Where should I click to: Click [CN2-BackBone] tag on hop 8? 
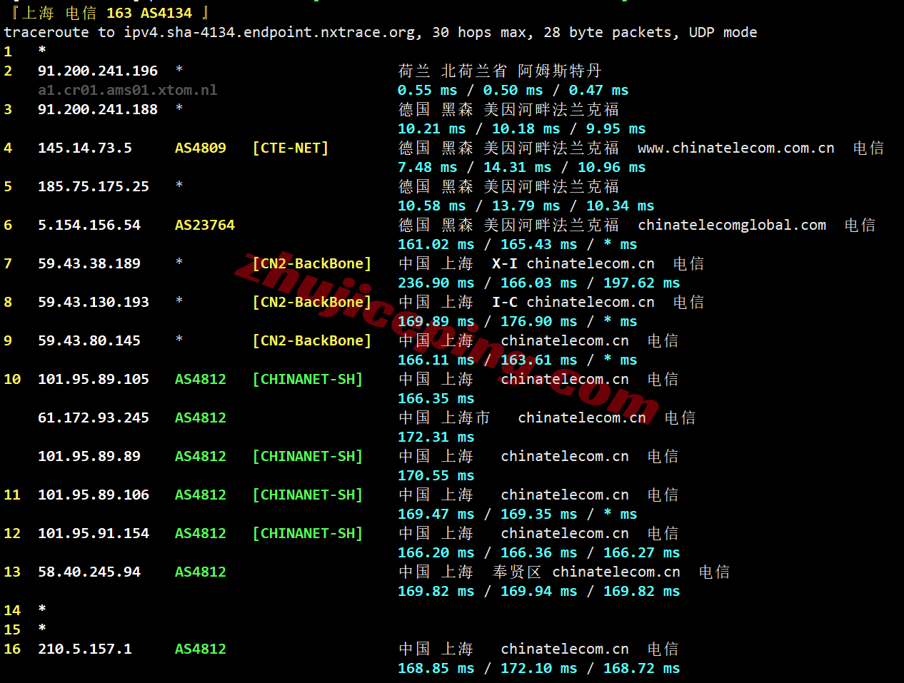click(312, 302)
